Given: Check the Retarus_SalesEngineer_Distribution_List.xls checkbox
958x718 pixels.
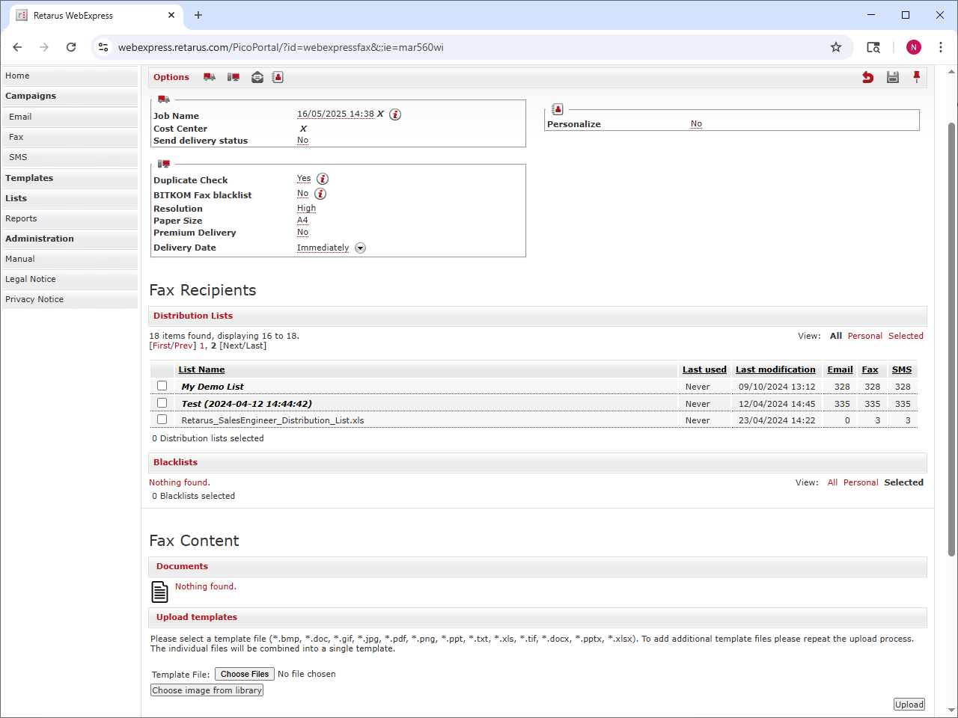Looking at the screenshot, I should [162, 420].
